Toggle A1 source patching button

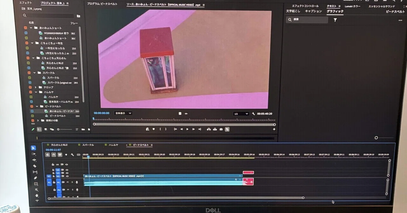[x=49, y=182]
